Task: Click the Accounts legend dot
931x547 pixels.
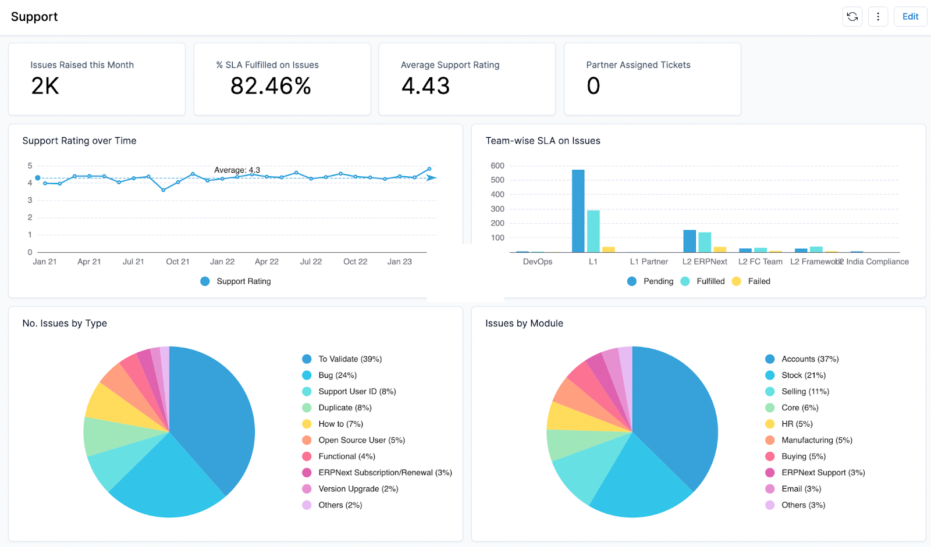Action: click(770, 359)
